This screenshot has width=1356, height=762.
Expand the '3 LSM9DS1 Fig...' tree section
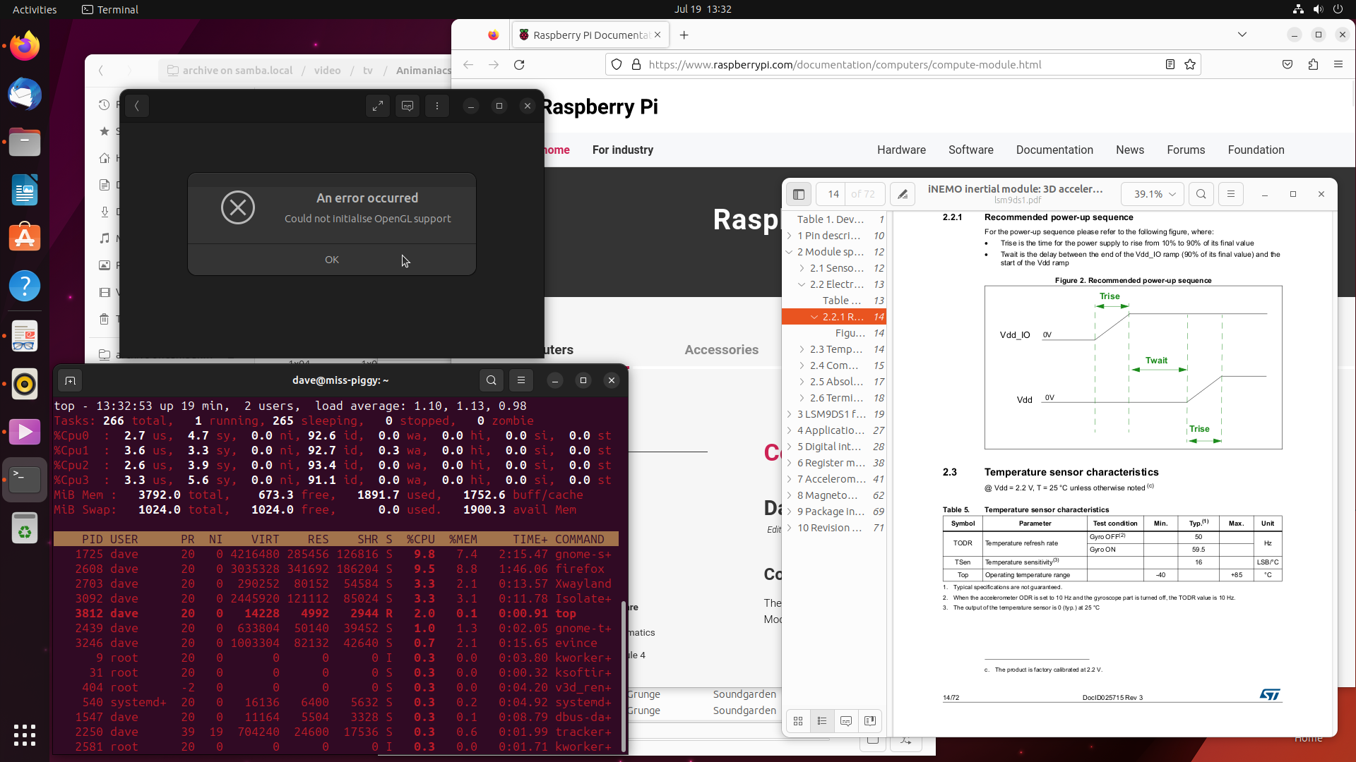click(789, 413)
